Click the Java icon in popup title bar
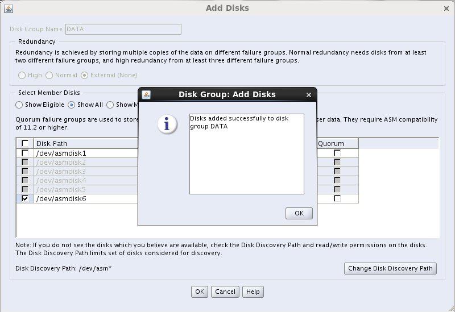This screenshot has width=455, height=312. pos(146,95)
